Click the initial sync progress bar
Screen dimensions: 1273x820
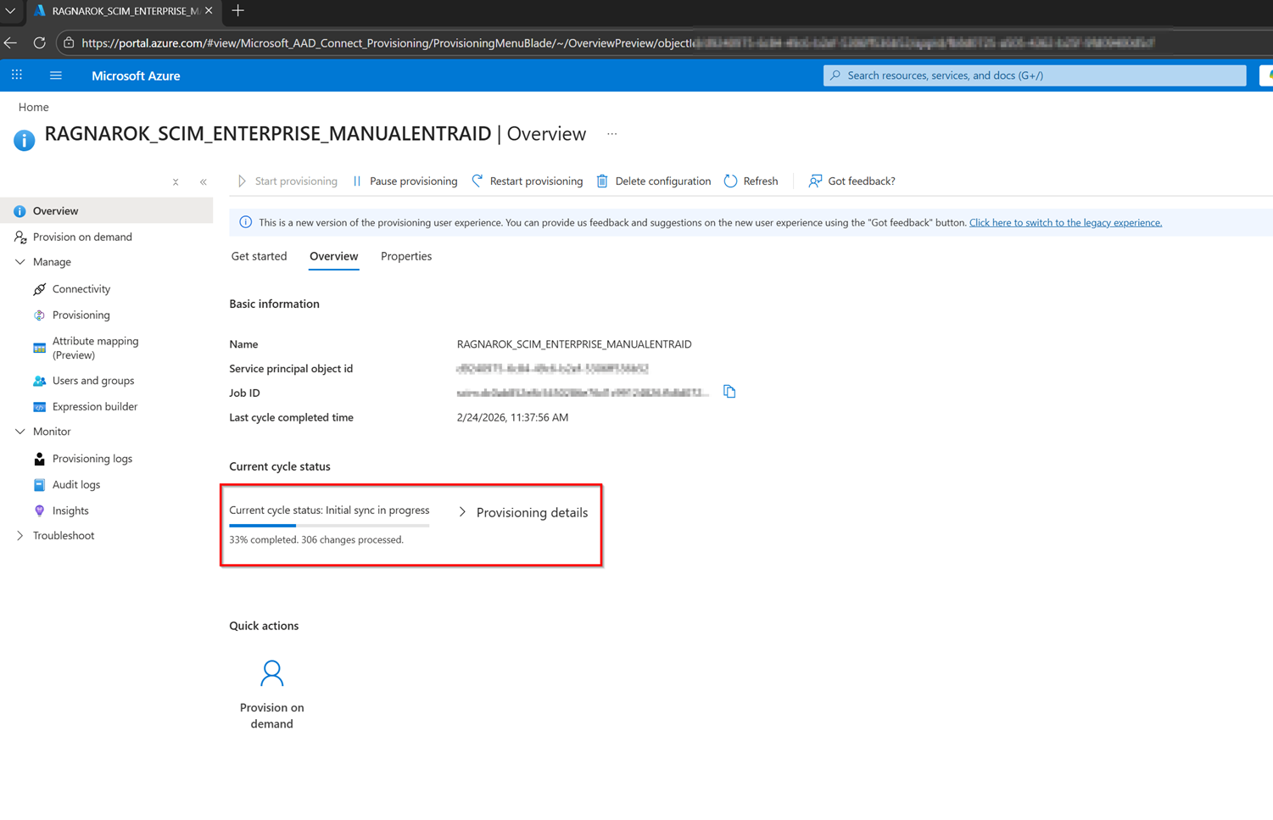[329, 526]
